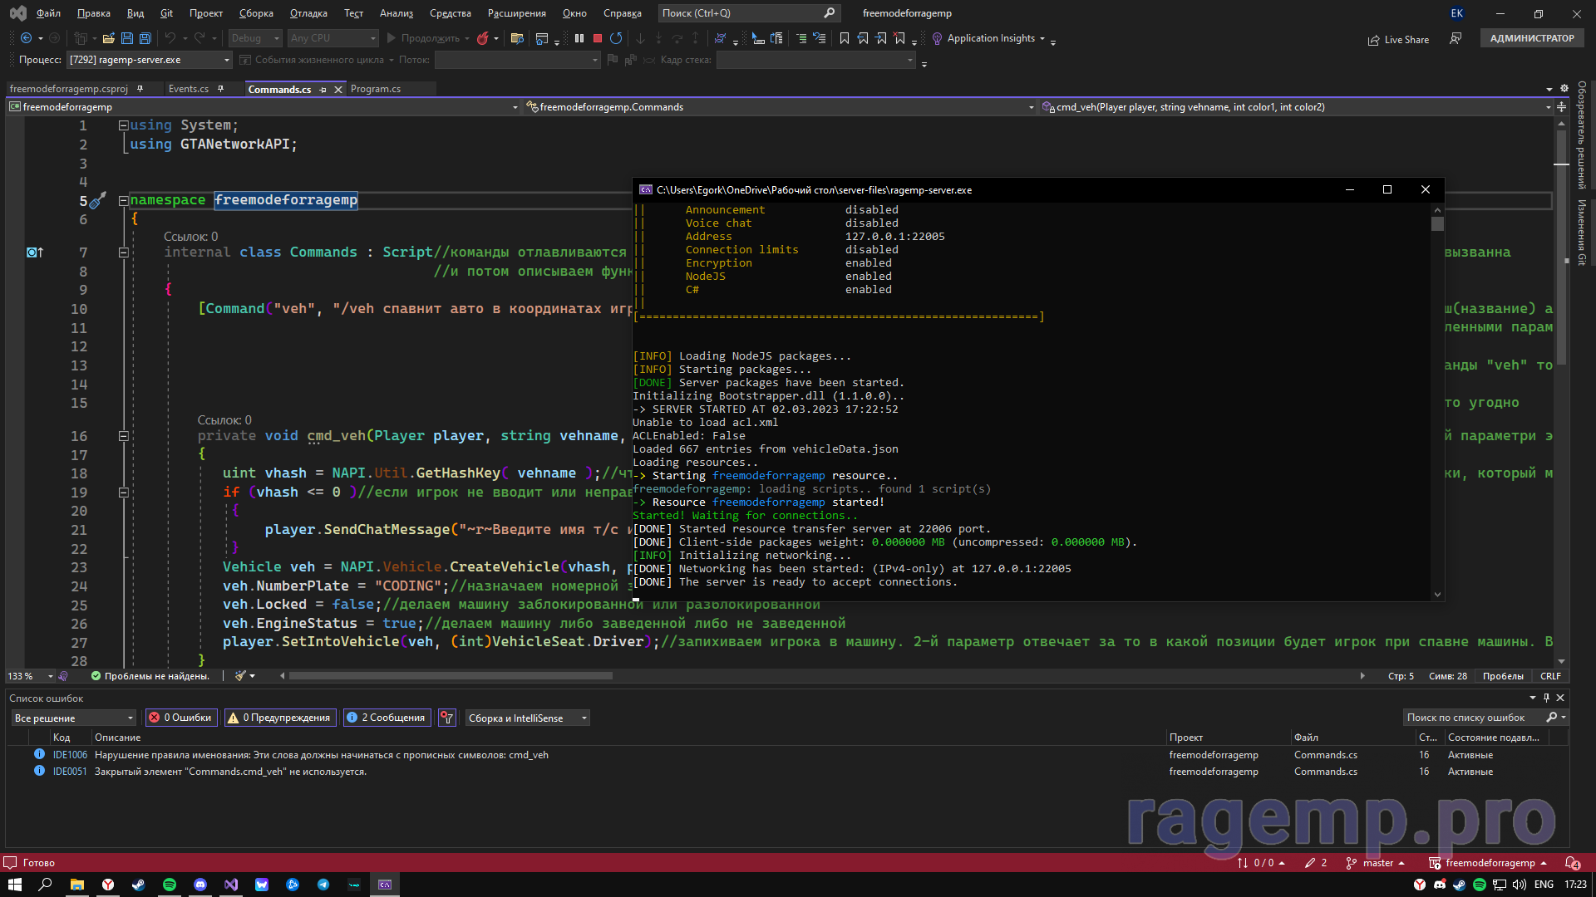Collapse the if block on line 19
Screen dimensions: 1596x897
pos(123,493)
